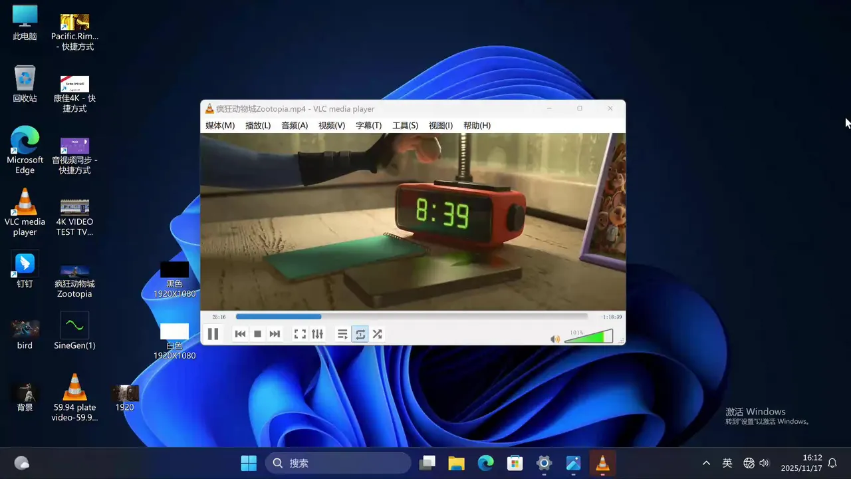The width and height of the screenshot is (851, 479).
Task: Toggle VLC fullscreen mode
Action: pyautogui.click(x=300, y=334)
